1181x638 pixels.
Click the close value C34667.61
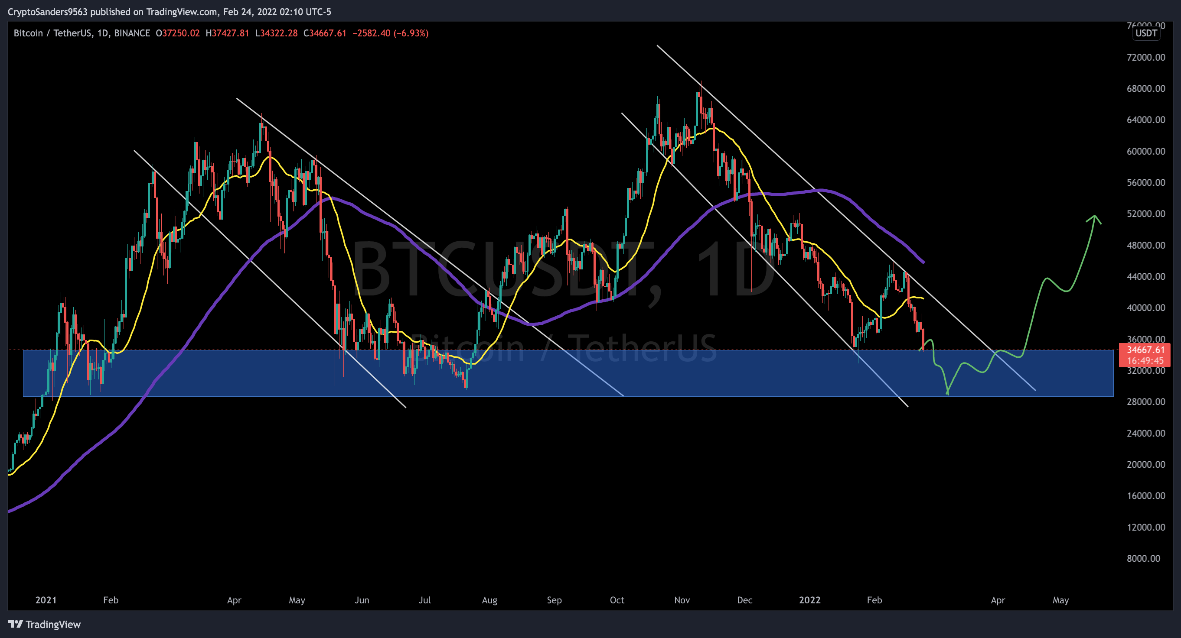325,33
